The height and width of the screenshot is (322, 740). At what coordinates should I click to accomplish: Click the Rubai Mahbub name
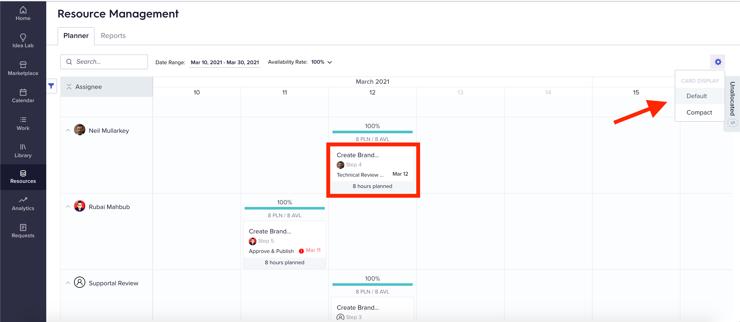pos(109,207)
